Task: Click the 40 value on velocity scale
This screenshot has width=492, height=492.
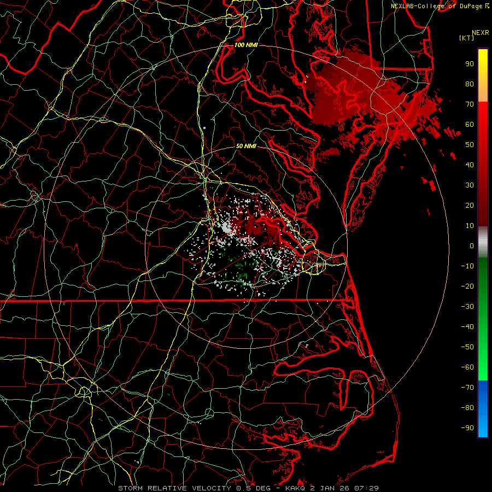Action: coord(470,165)
